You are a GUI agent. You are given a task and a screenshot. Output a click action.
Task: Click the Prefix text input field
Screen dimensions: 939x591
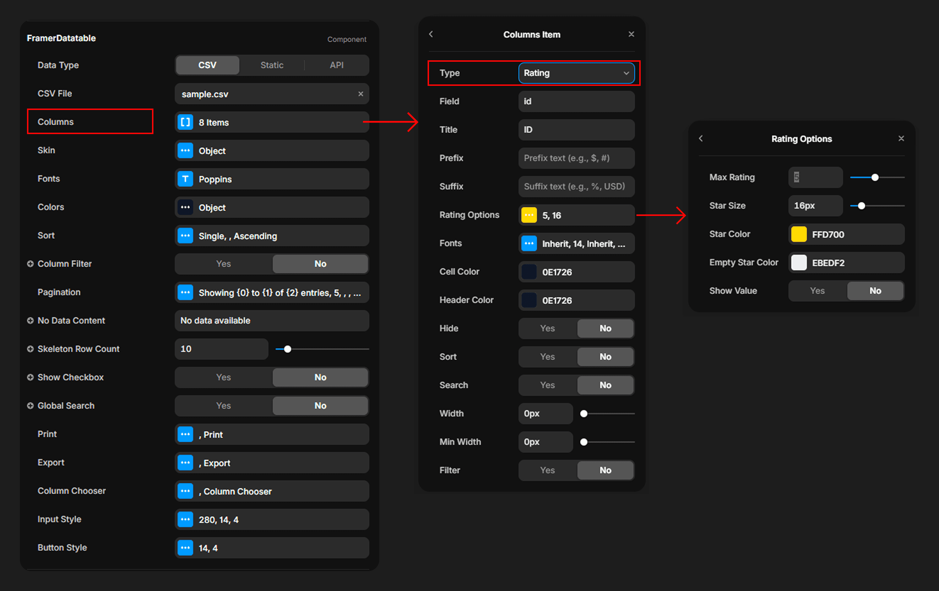coord(576,158)
